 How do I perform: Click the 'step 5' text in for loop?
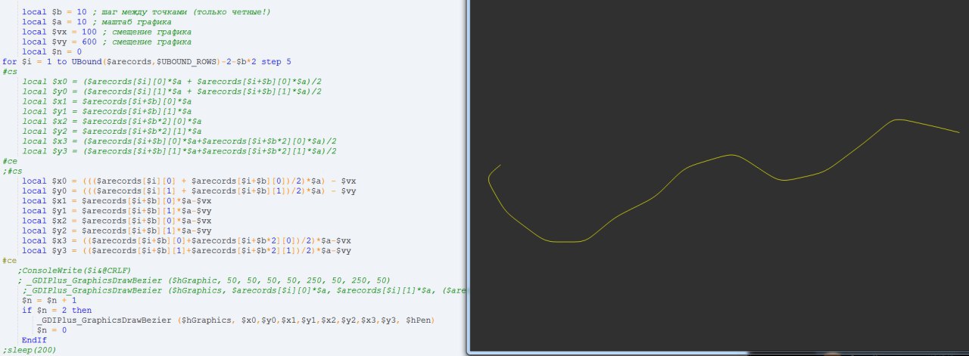(x=276, y=61)
